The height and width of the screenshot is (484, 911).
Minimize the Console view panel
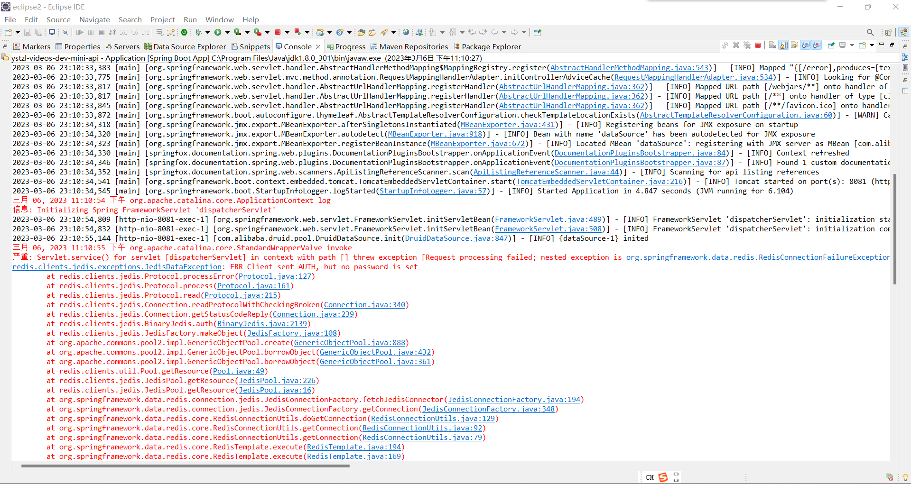click(x=882, y=44)
